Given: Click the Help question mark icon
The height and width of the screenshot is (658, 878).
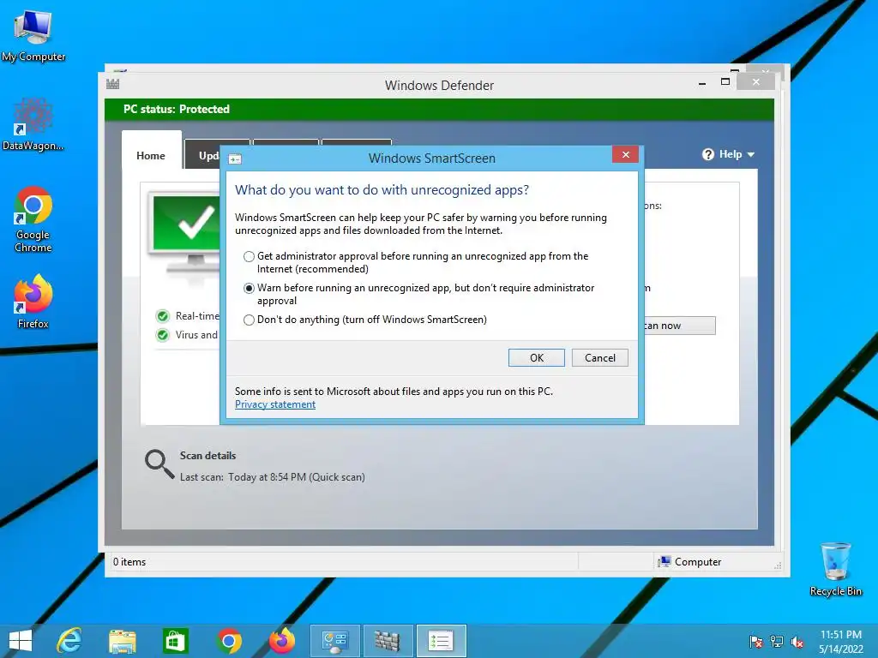Looking at the screenshot, I should [708, 154].
